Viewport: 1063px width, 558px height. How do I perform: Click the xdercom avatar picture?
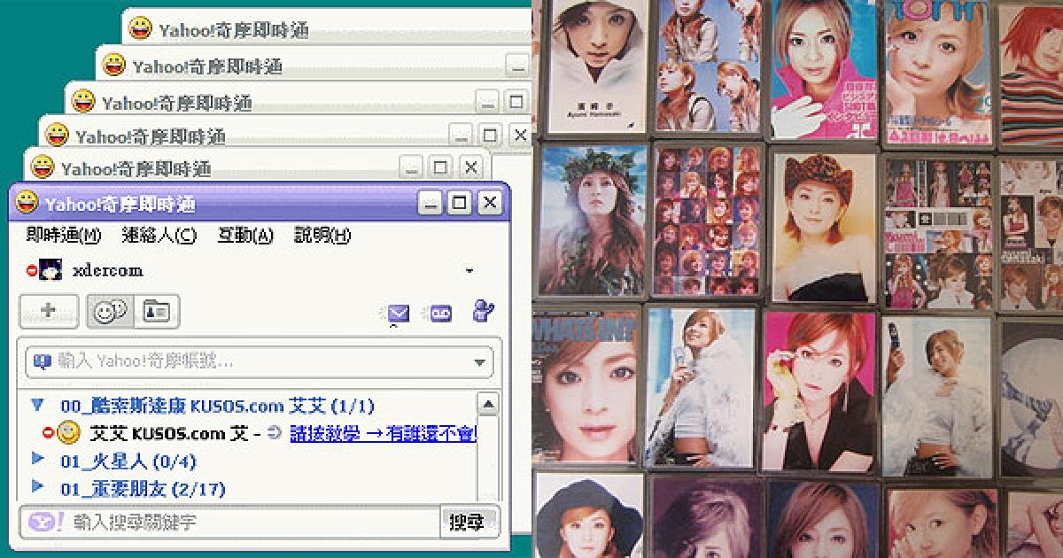50,270
